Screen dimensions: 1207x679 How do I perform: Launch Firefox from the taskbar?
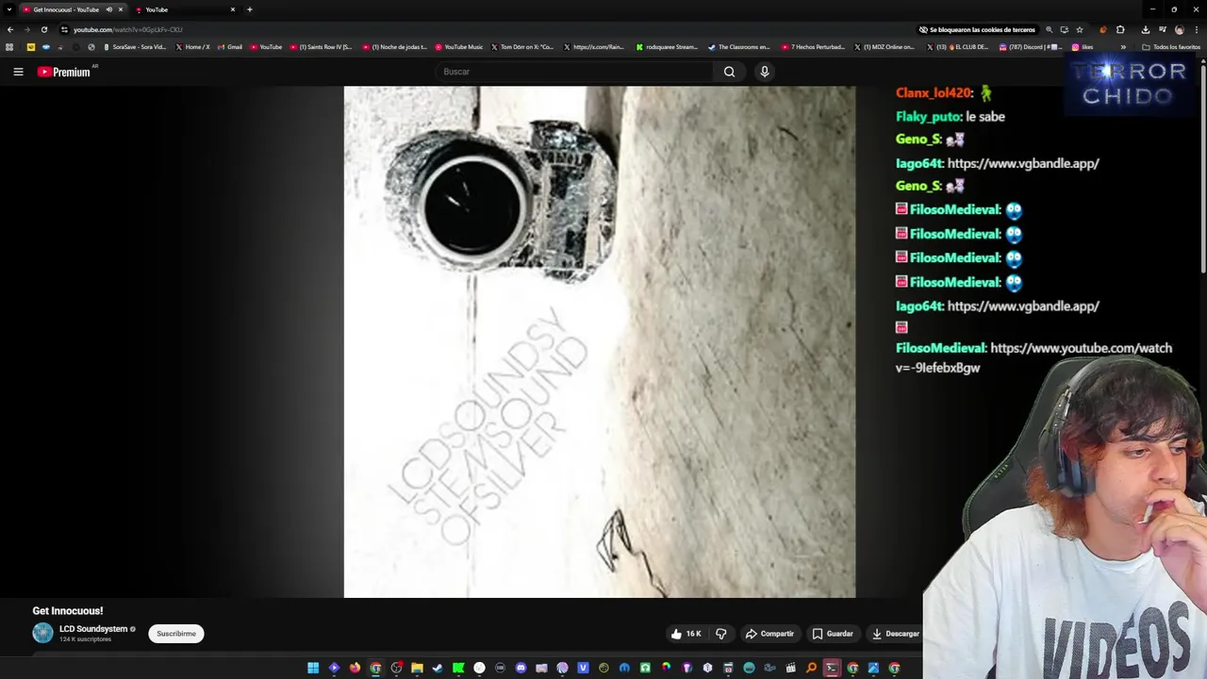[355, 668]
